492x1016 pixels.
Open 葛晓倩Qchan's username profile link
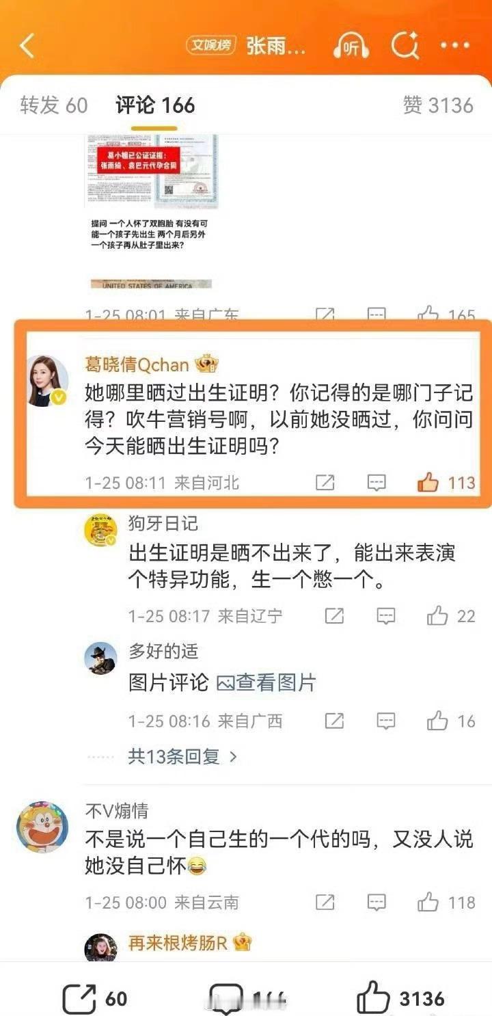click(137, 364)
